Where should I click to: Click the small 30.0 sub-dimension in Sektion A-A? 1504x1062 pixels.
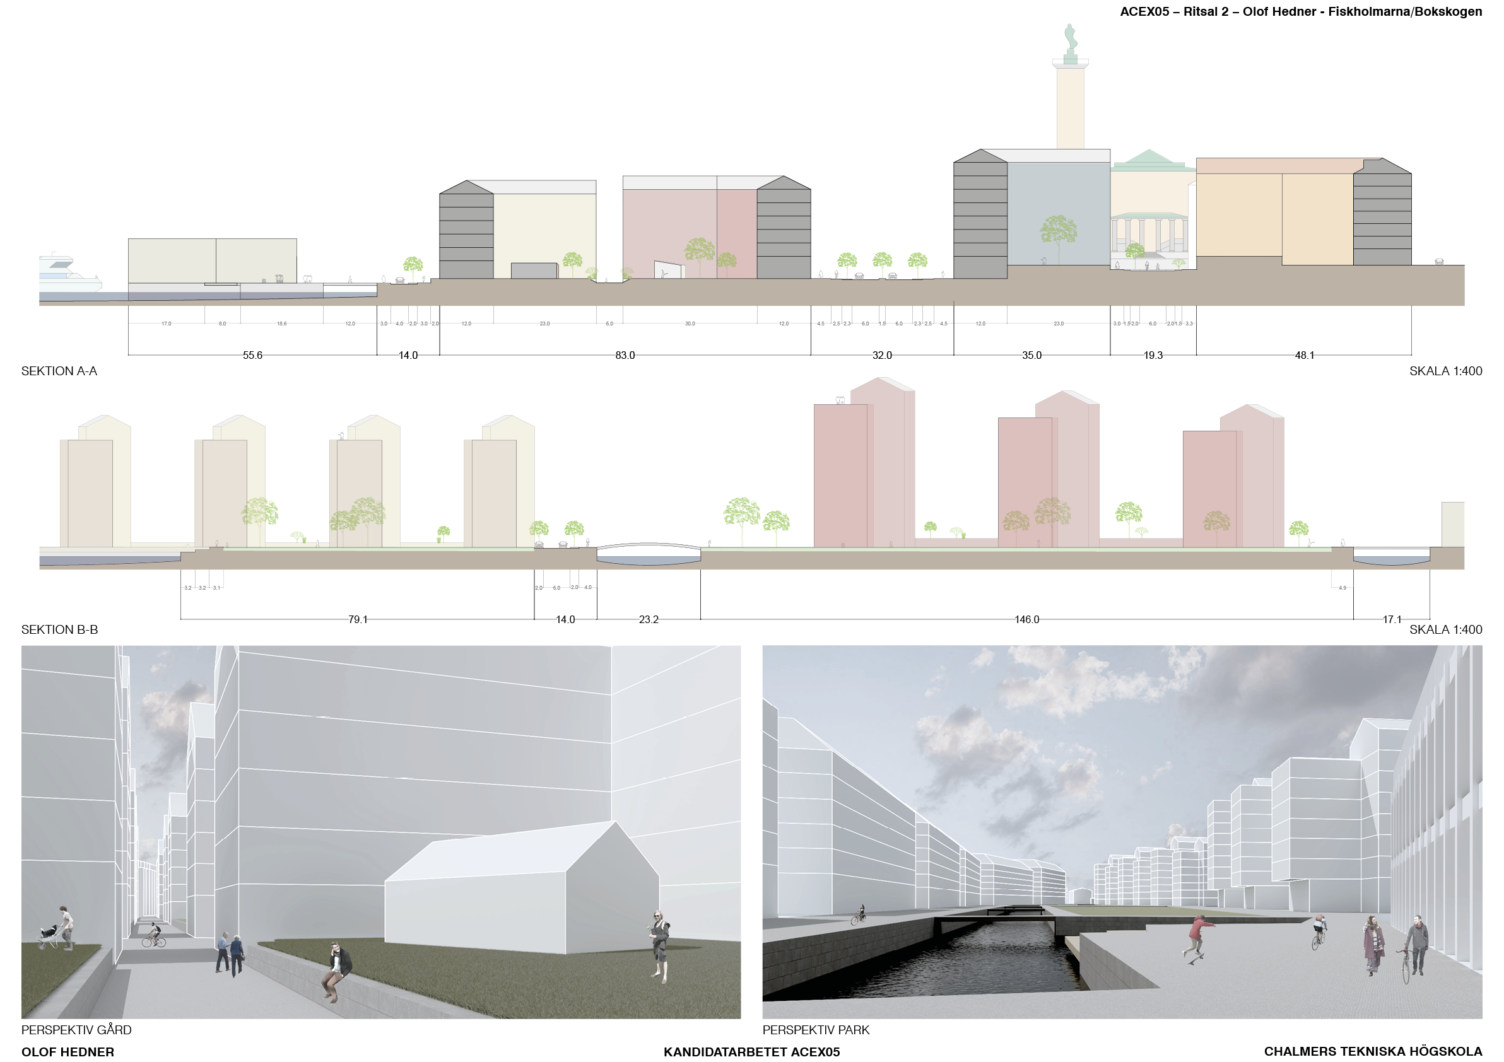click(x=690, y=324)
